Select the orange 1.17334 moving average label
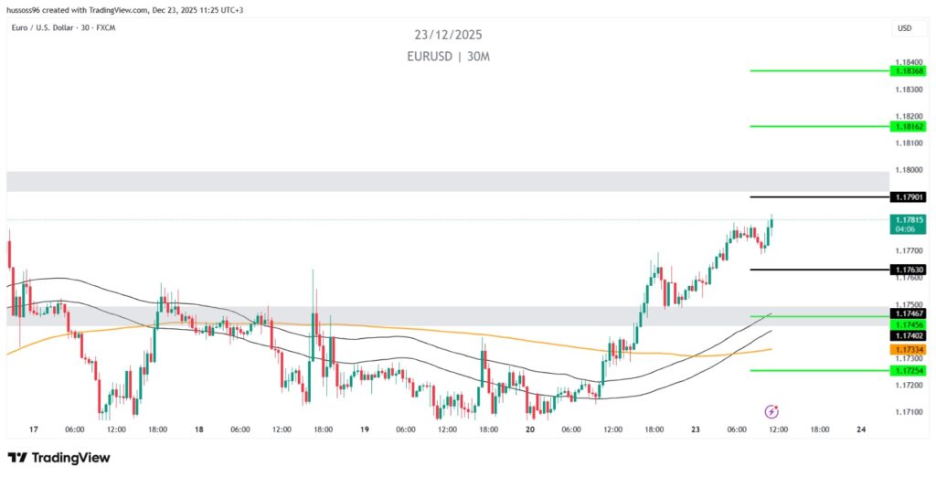This screenshot has height=477, width=936. click(909, 349)
